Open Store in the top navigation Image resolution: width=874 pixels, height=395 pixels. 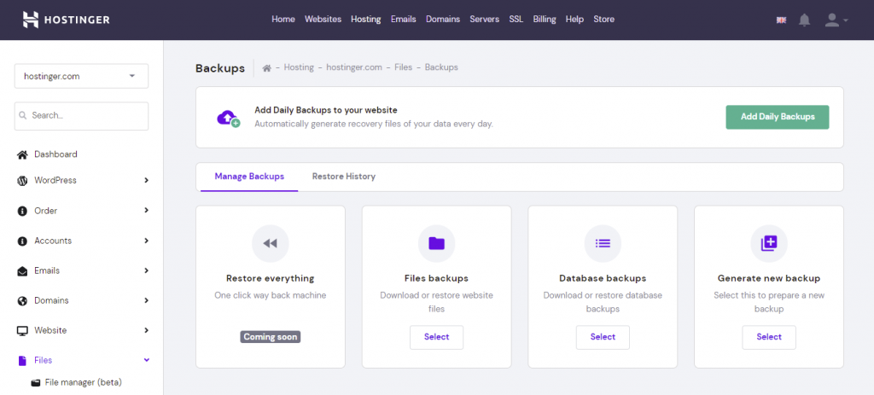click(603, 20)
